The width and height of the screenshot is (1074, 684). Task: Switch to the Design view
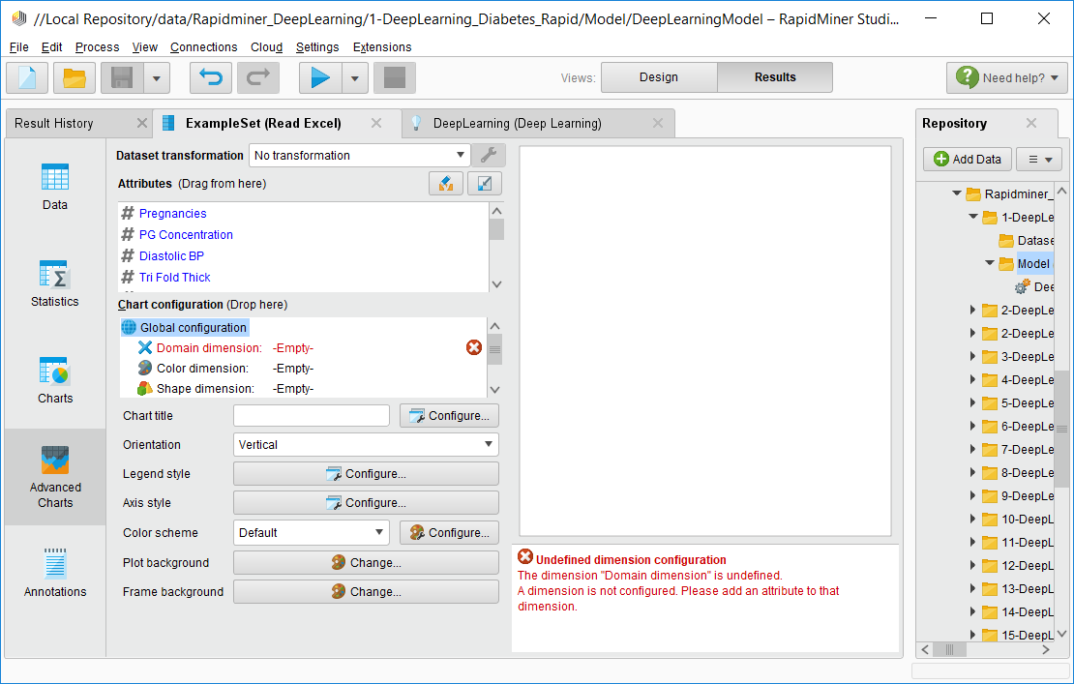(x=659, y=77)
